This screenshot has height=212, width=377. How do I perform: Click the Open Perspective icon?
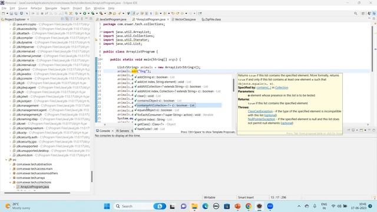pos(363,14)
